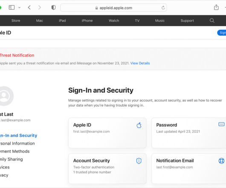This screenshot has height=188, width=226.
Task: Open the privacy report shield icon
Action: tap(53, 8)
